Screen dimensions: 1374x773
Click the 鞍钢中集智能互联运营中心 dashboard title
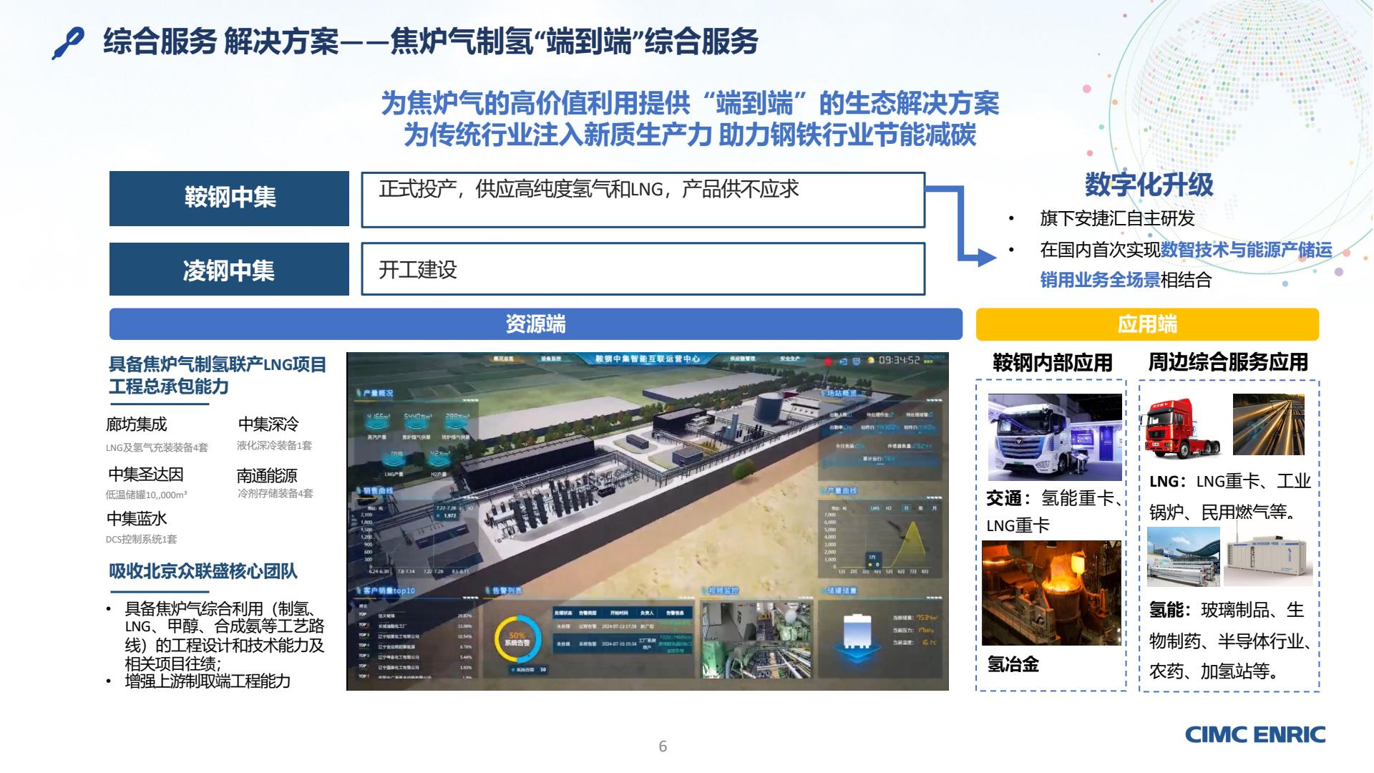pyautogui.click(x=648, y=359)
